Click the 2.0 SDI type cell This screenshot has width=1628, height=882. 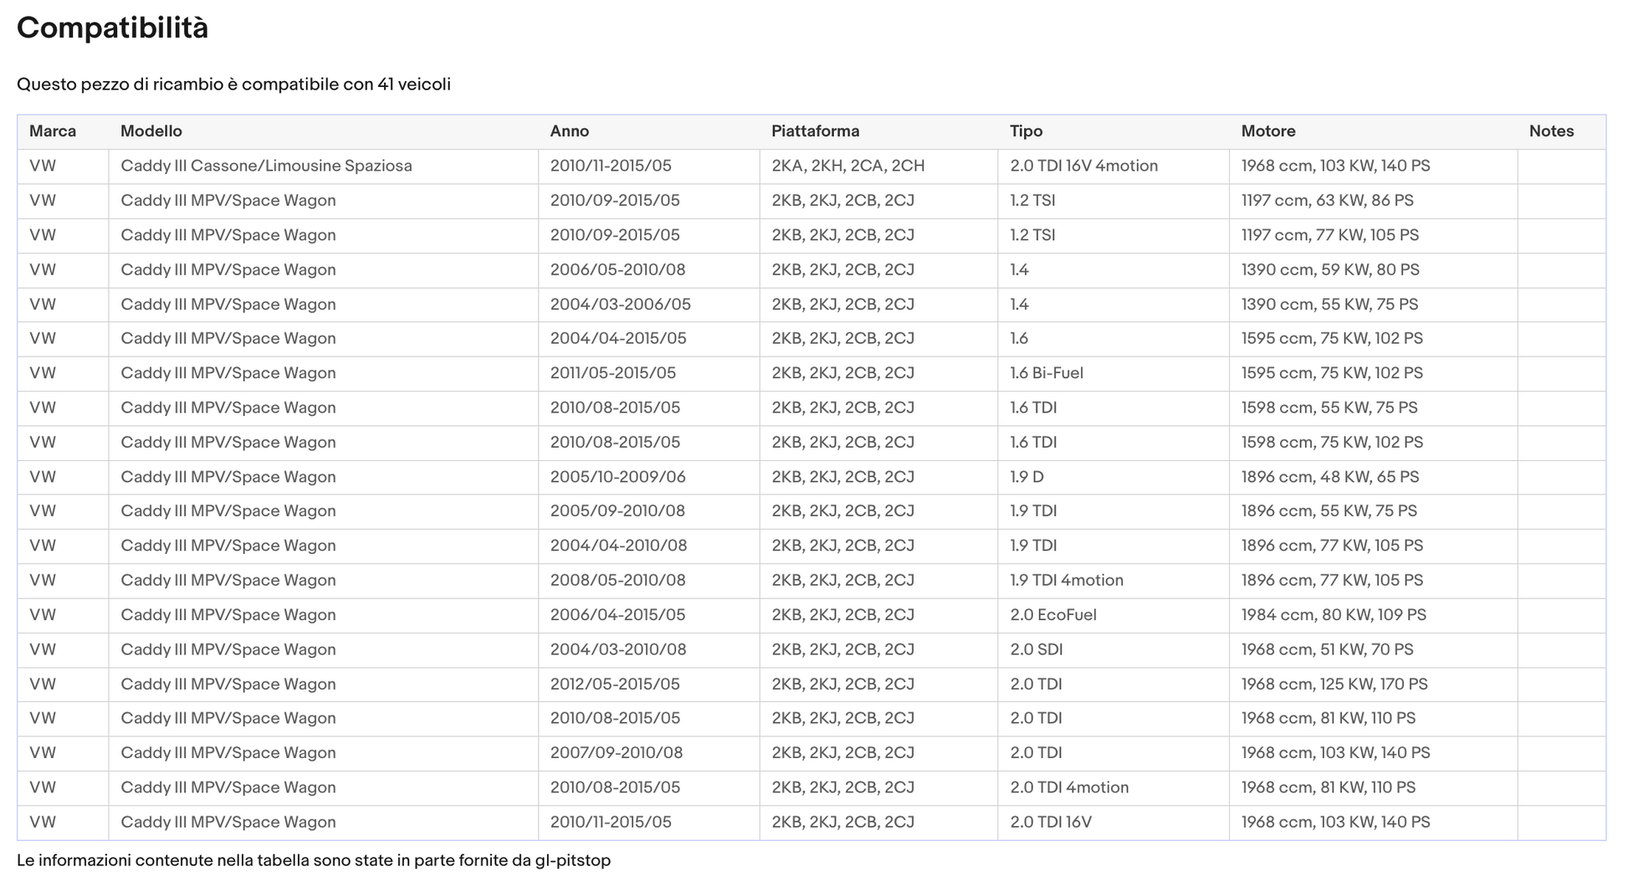tap(1113, 649)
